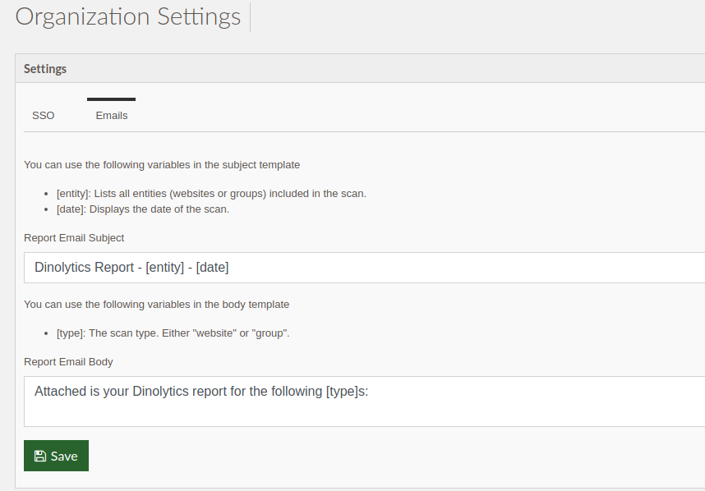Click the active tab indicator bar above Emails
Screen dimensions: 705x491
click(x=111, y=99)
